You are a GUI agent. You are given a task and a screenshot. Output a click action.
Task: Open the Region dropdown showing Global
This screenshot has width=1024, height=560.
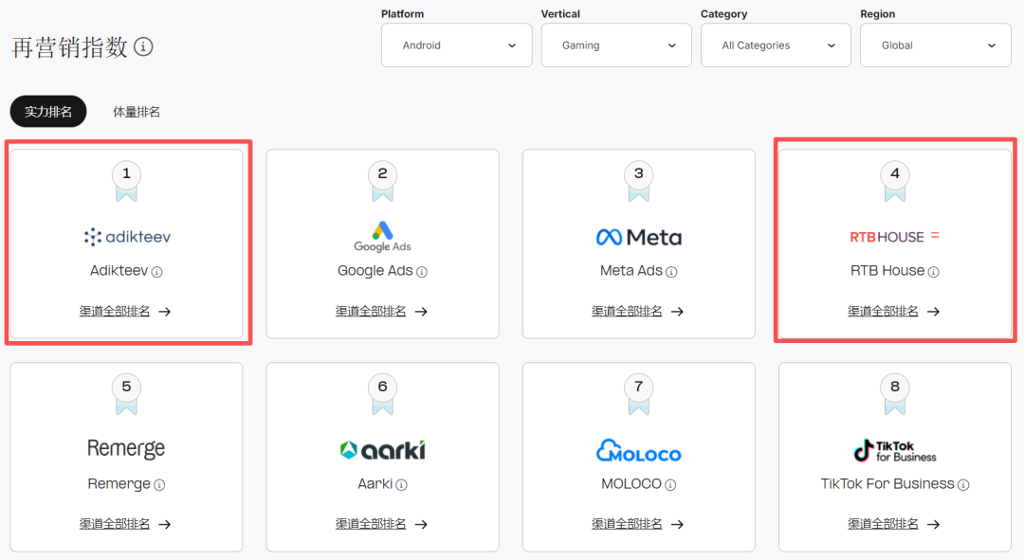pyautogui.click(x=935, y=45)
